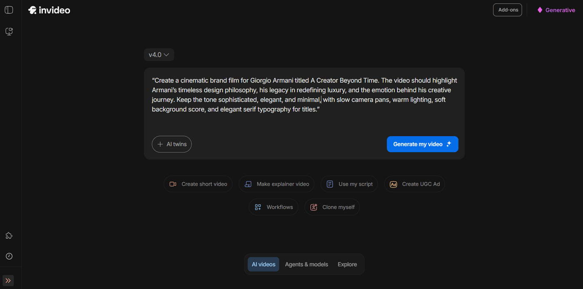This screenshot has height=289, width=583.
Task: Add AI twins with plus button
Action: click(172, 144)
